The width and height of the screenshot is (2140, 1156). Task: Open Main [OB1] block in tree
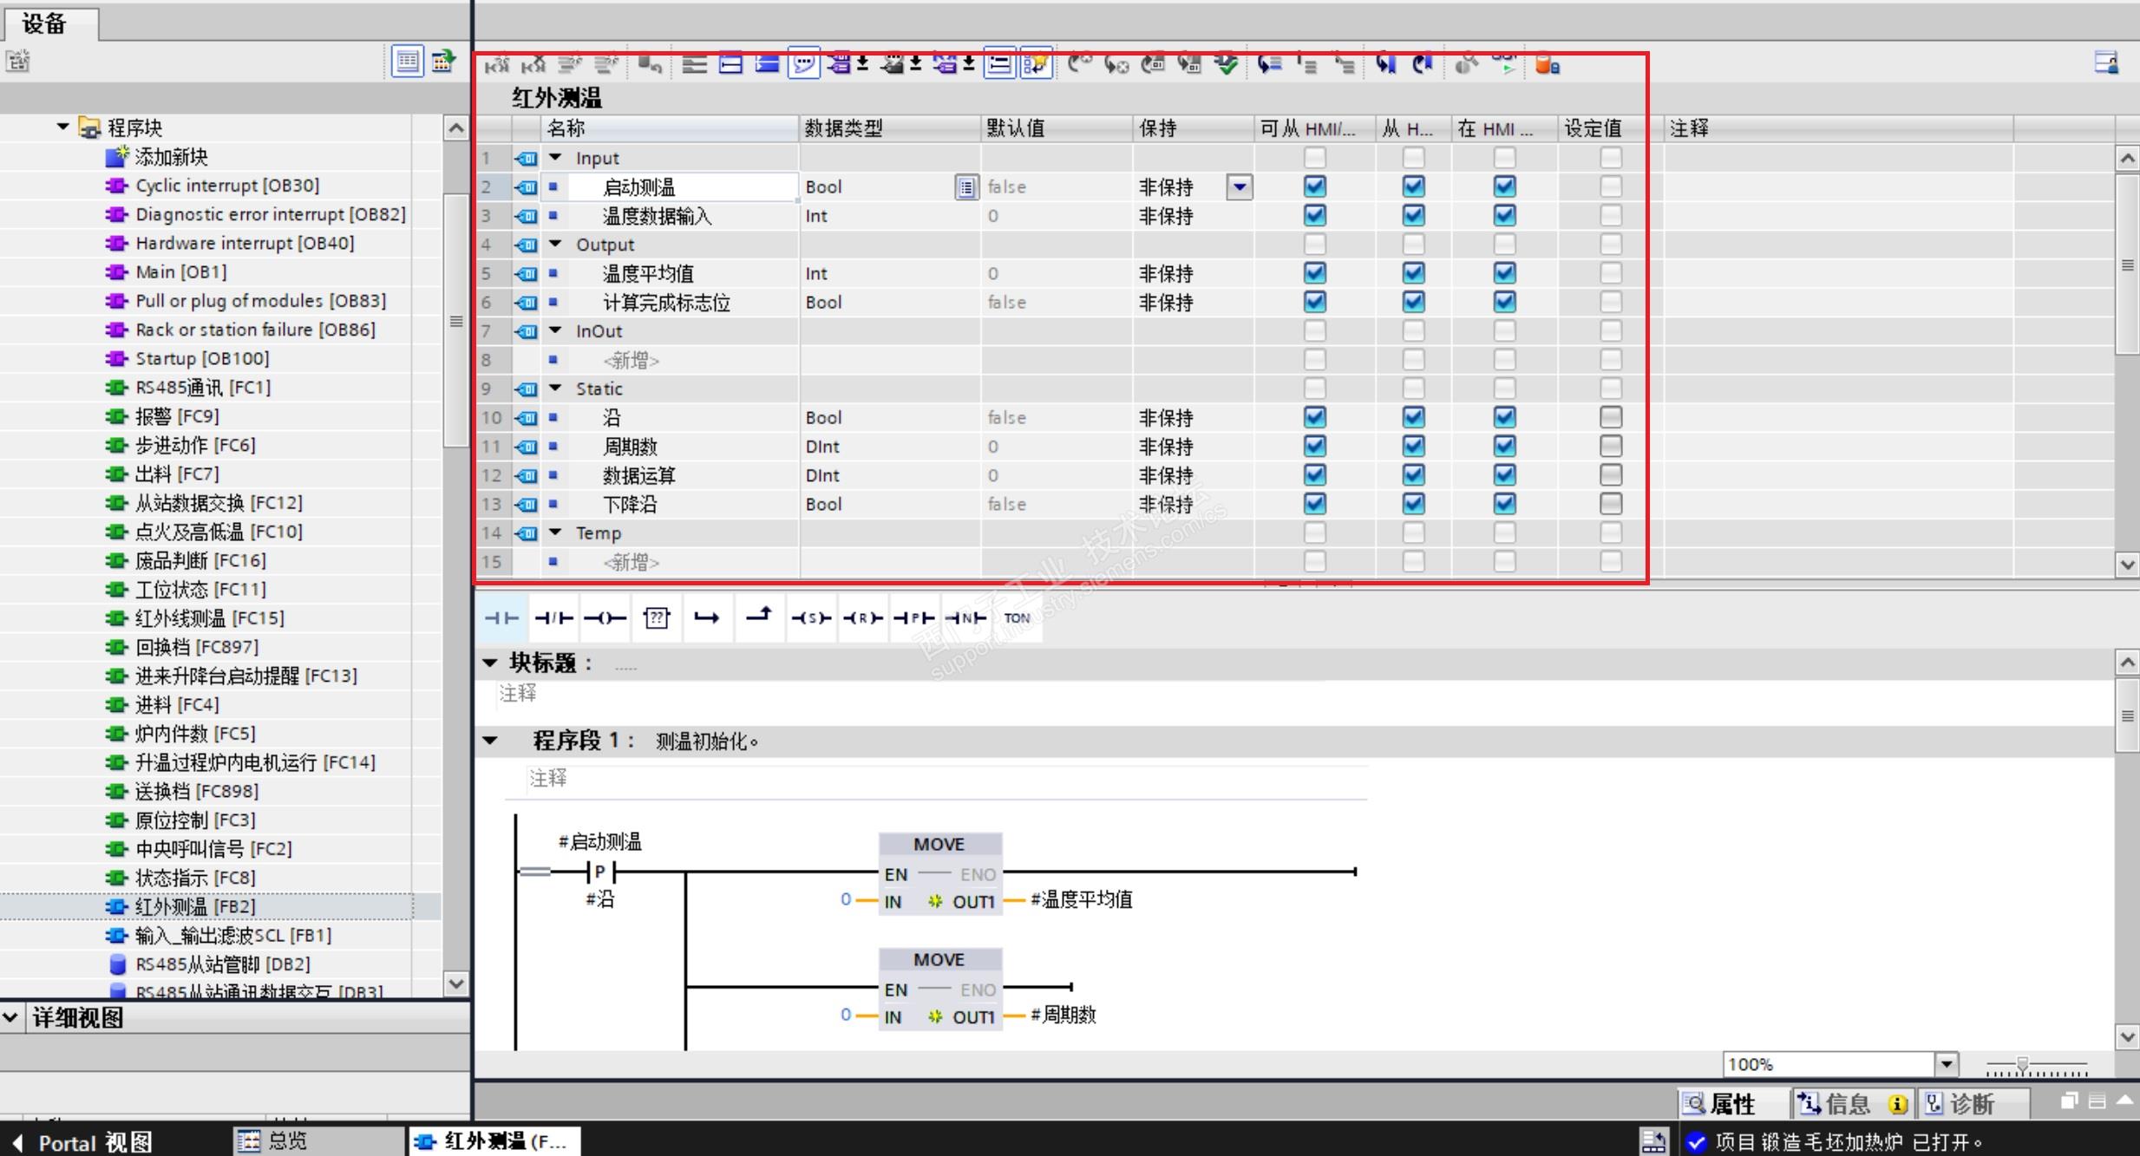pyautogui.click(x=180, y=272)
